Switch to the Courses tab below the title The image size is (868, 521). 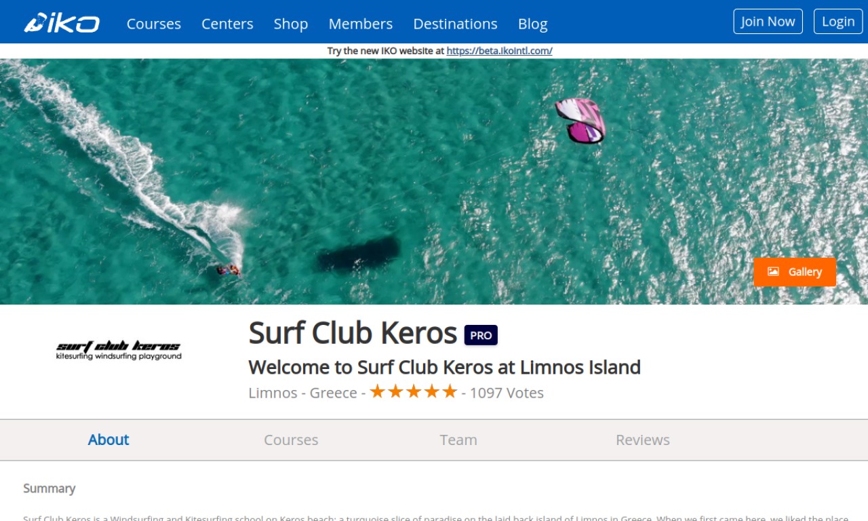click(x=291, y=440)
